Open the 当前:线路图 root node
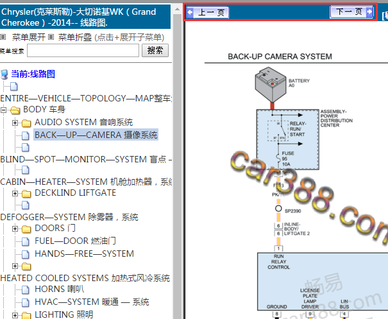Screen dimensions: 388x319 point(33,74)
